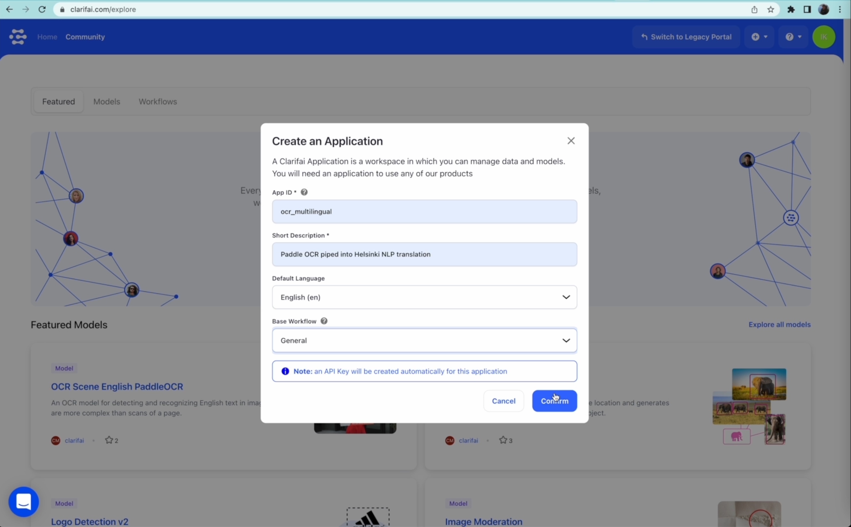The height and width of the screenshot is (527, 851).
Task: Open the IK user avatar menu
Action: [x=823, y=37]
